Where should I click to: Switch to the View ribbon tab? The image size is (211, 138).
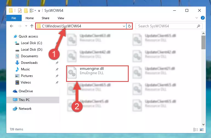[61, 18]
